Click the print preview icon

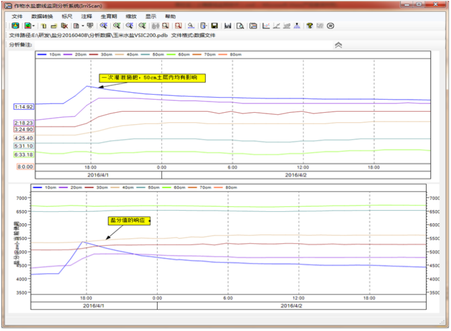point(240,26)
